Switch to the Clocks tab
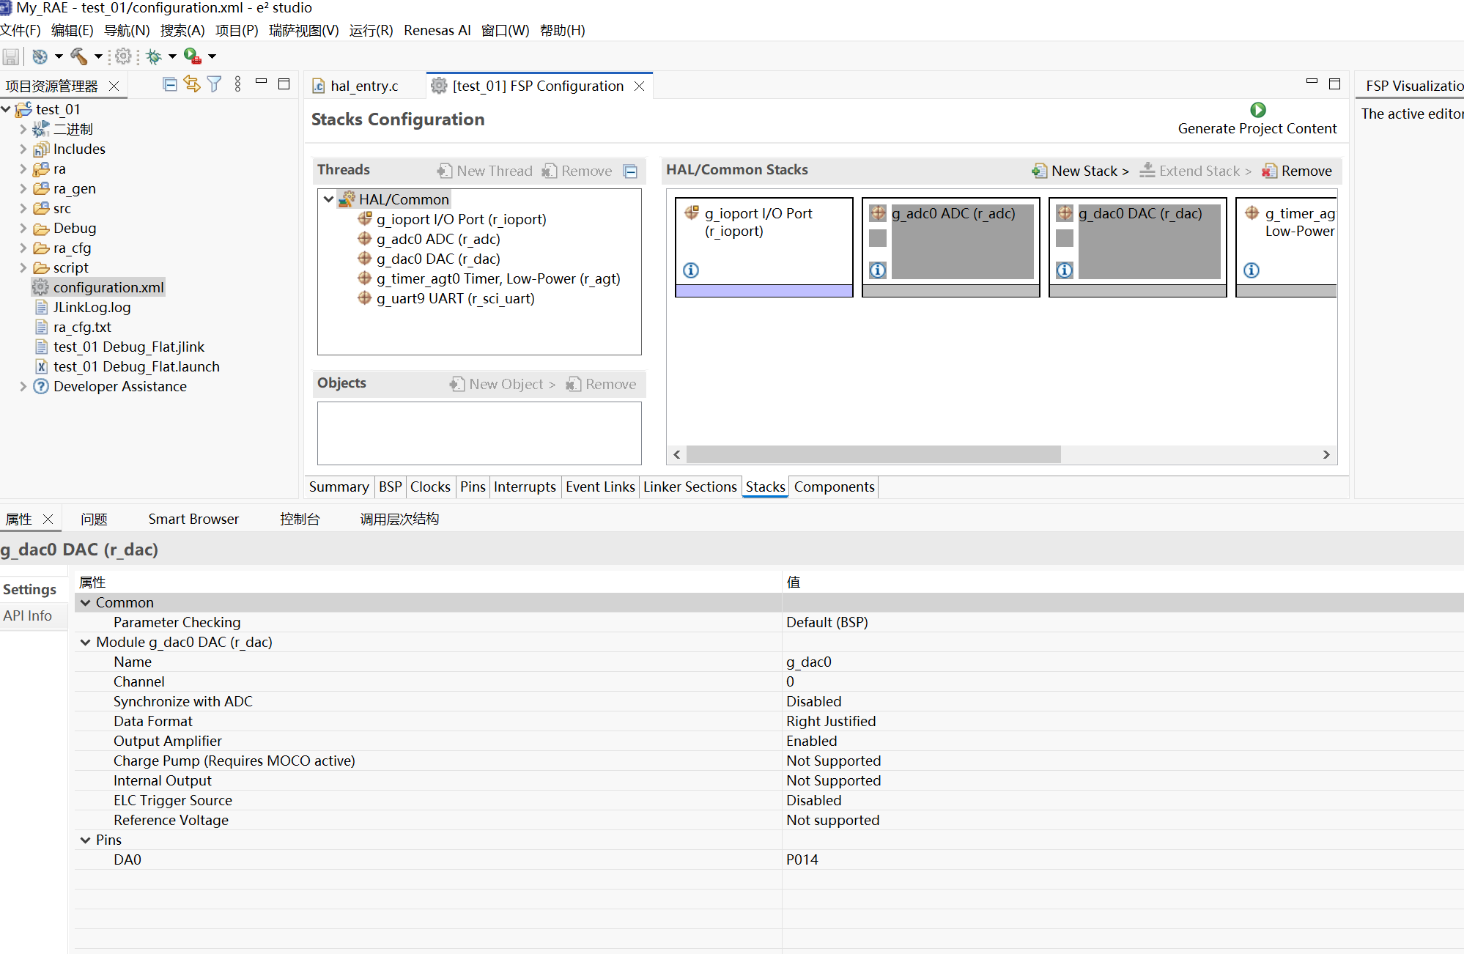The height and width of the screenshot is (954, 1464). pos(430,487)
